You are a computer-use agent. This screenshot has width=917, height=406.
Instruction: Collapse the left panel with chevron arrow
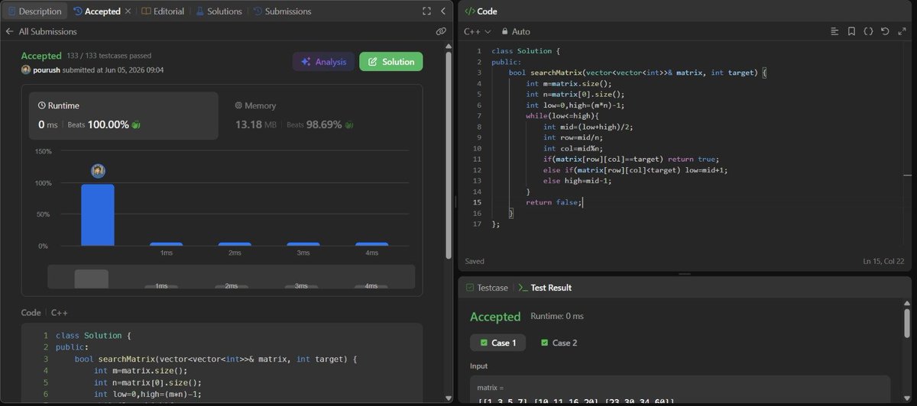click(442, 11)
